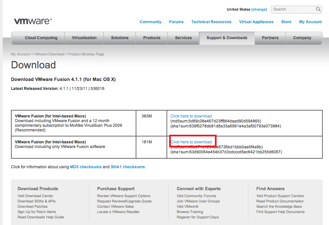Screen dimensions: 329x225
Task: Open Visit VMworld link
Action: [187, 206]
